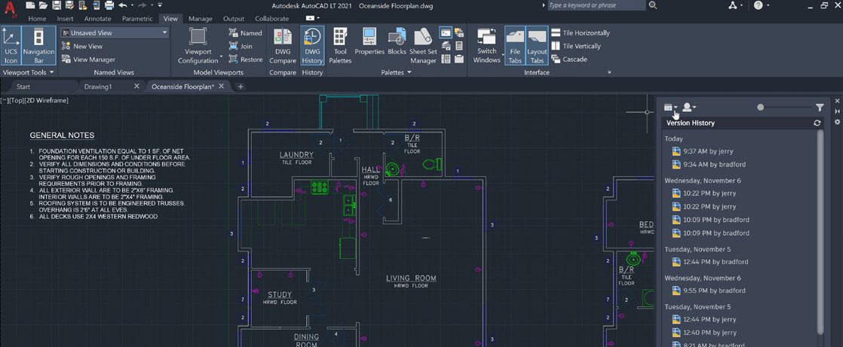Click the Undo arrow

(x=123, y=5)
